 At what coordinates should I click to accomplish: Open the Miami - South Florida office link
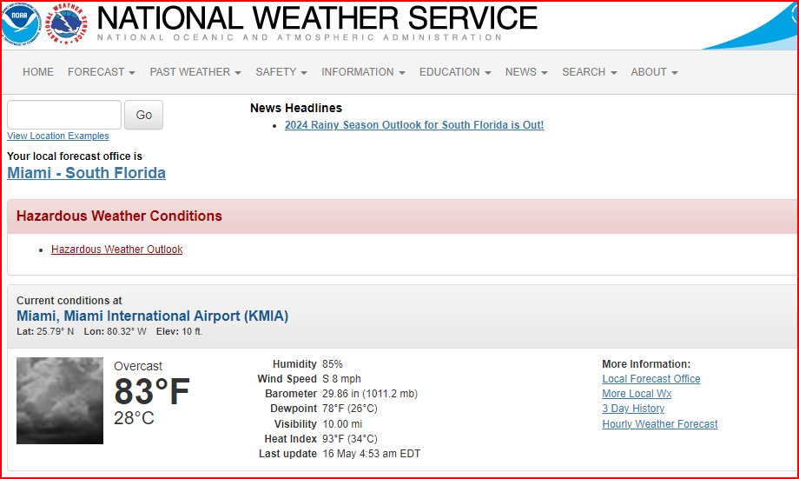(x=86, y=173)
